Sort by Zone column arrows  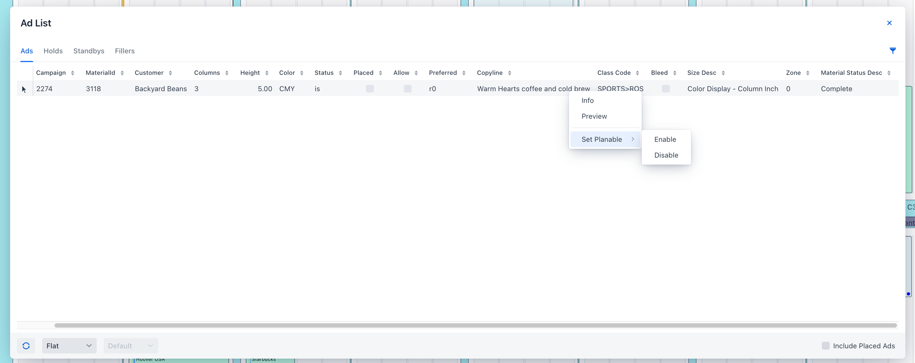click(x=807, y=73)
